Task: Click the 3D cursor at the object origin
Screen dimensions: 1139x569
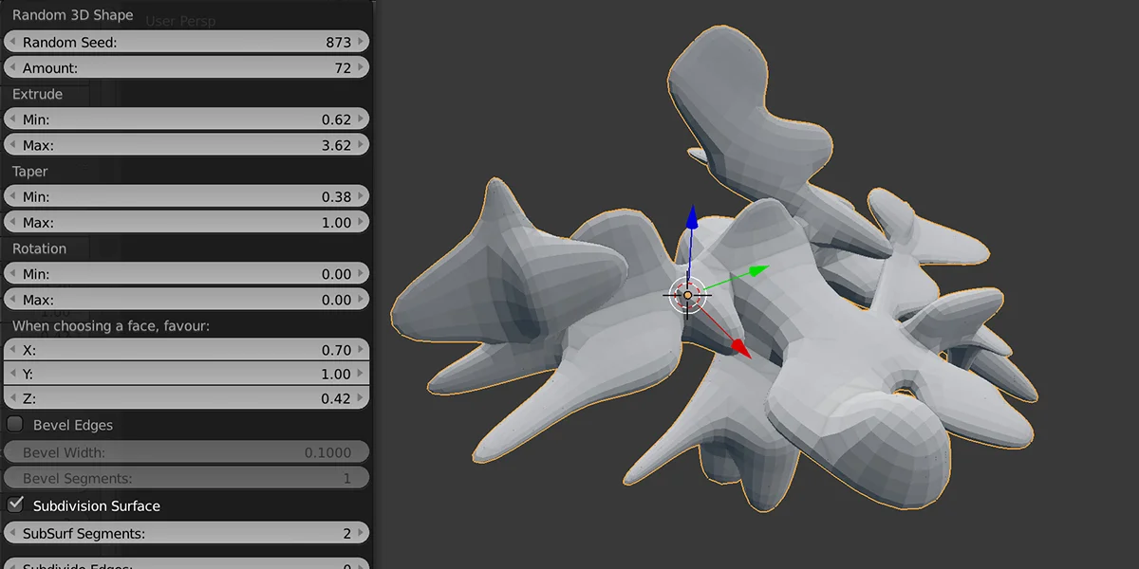Action: [689, 295]
